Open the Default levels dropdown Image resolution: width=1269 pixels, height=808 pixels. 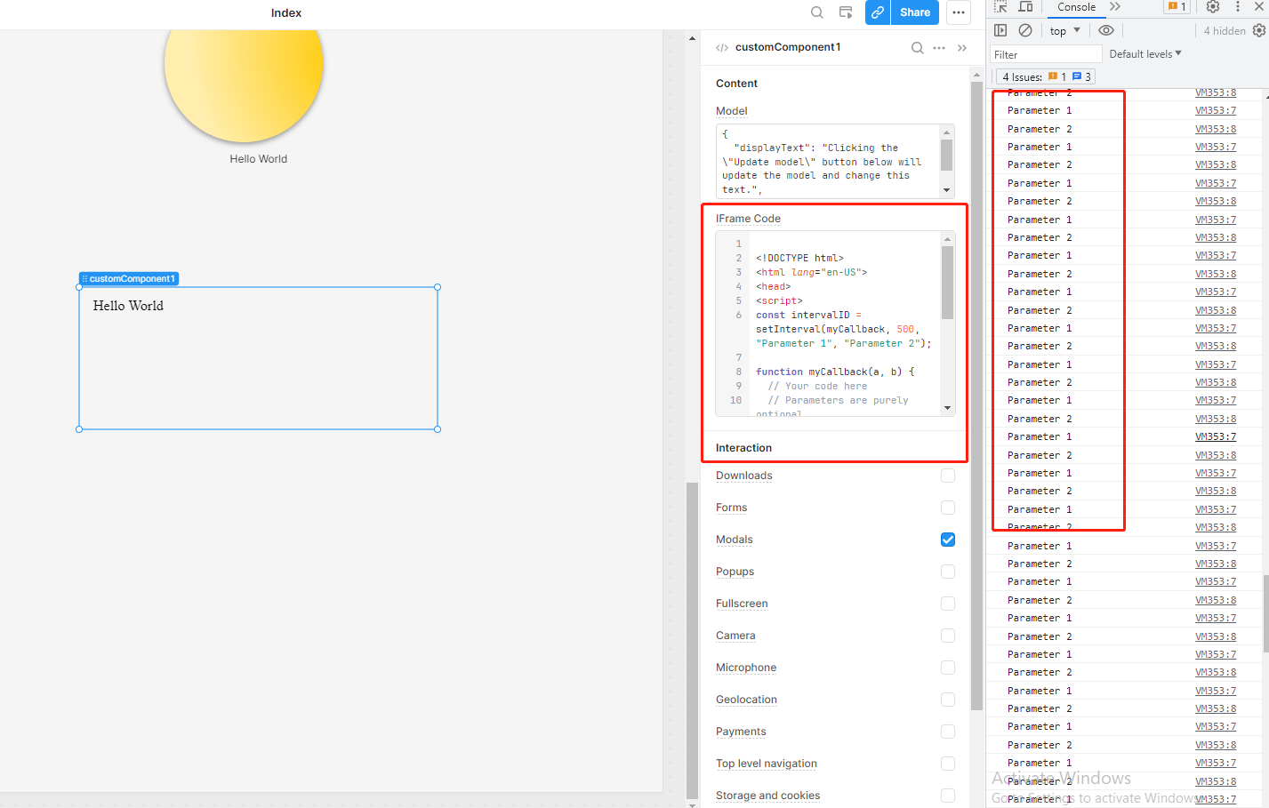coord(1145,54)
